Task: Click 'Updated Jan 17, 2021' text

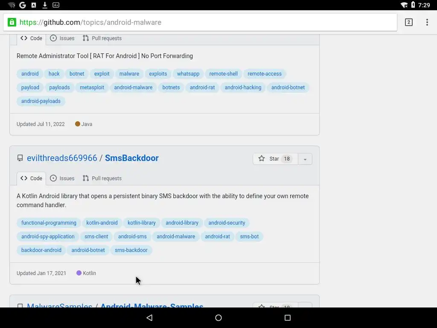Action: coord(41,273)
